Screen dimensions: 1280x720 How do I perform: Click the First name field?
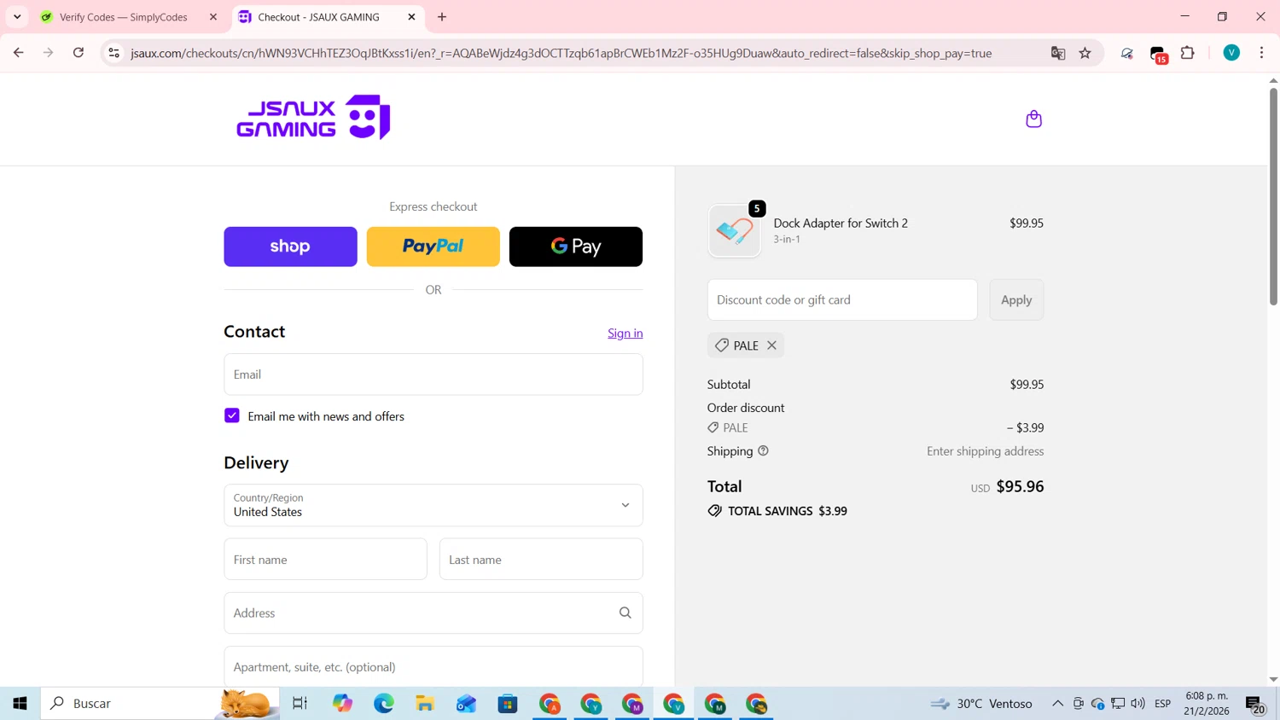[x=325, y=560]
